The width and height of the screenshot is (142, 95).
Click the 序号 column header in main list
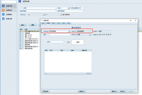[x=22, y=30]
